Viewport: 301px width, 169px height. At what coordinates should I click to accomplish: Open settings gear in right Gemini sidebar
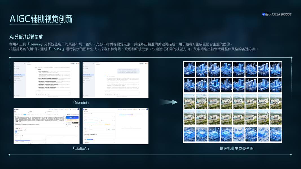[84, 95]
